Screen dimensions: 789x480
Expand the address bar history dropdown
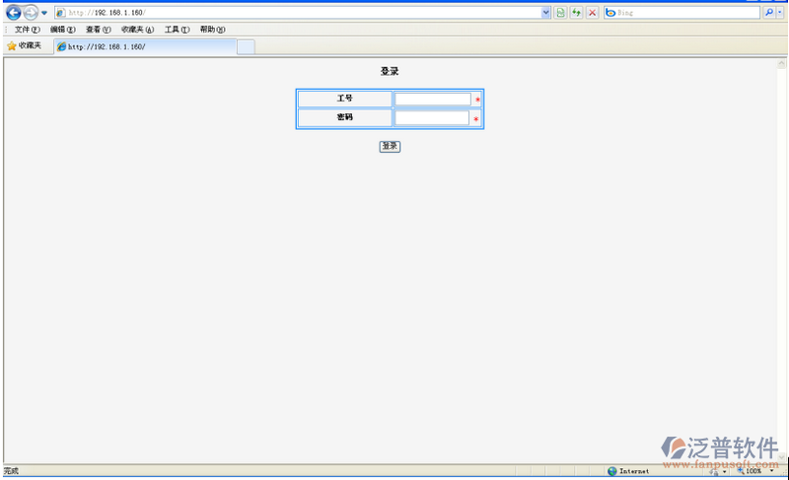pyautogui.click(x=546, y=13)
